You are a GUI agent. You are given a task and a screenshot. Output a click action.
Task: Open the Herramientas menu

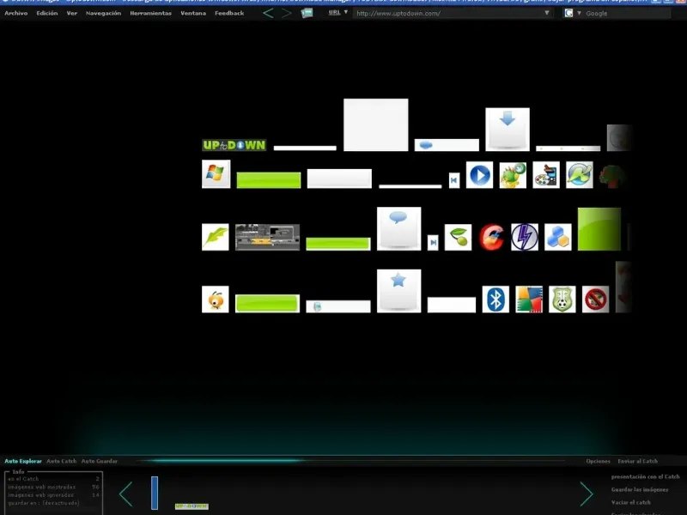[151, 13]
